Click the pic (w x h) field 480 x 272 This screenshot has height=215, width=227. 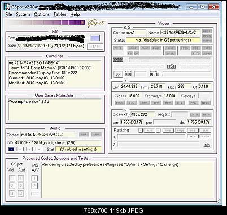(x=142, y=114)
